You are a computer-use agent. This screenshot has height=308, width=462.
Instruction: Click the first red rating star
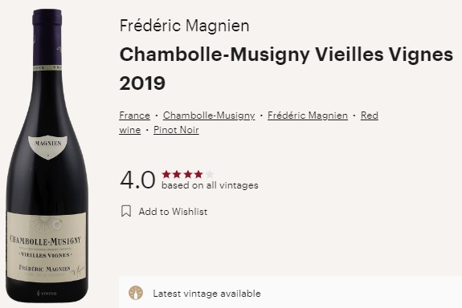tap(166, 174)
